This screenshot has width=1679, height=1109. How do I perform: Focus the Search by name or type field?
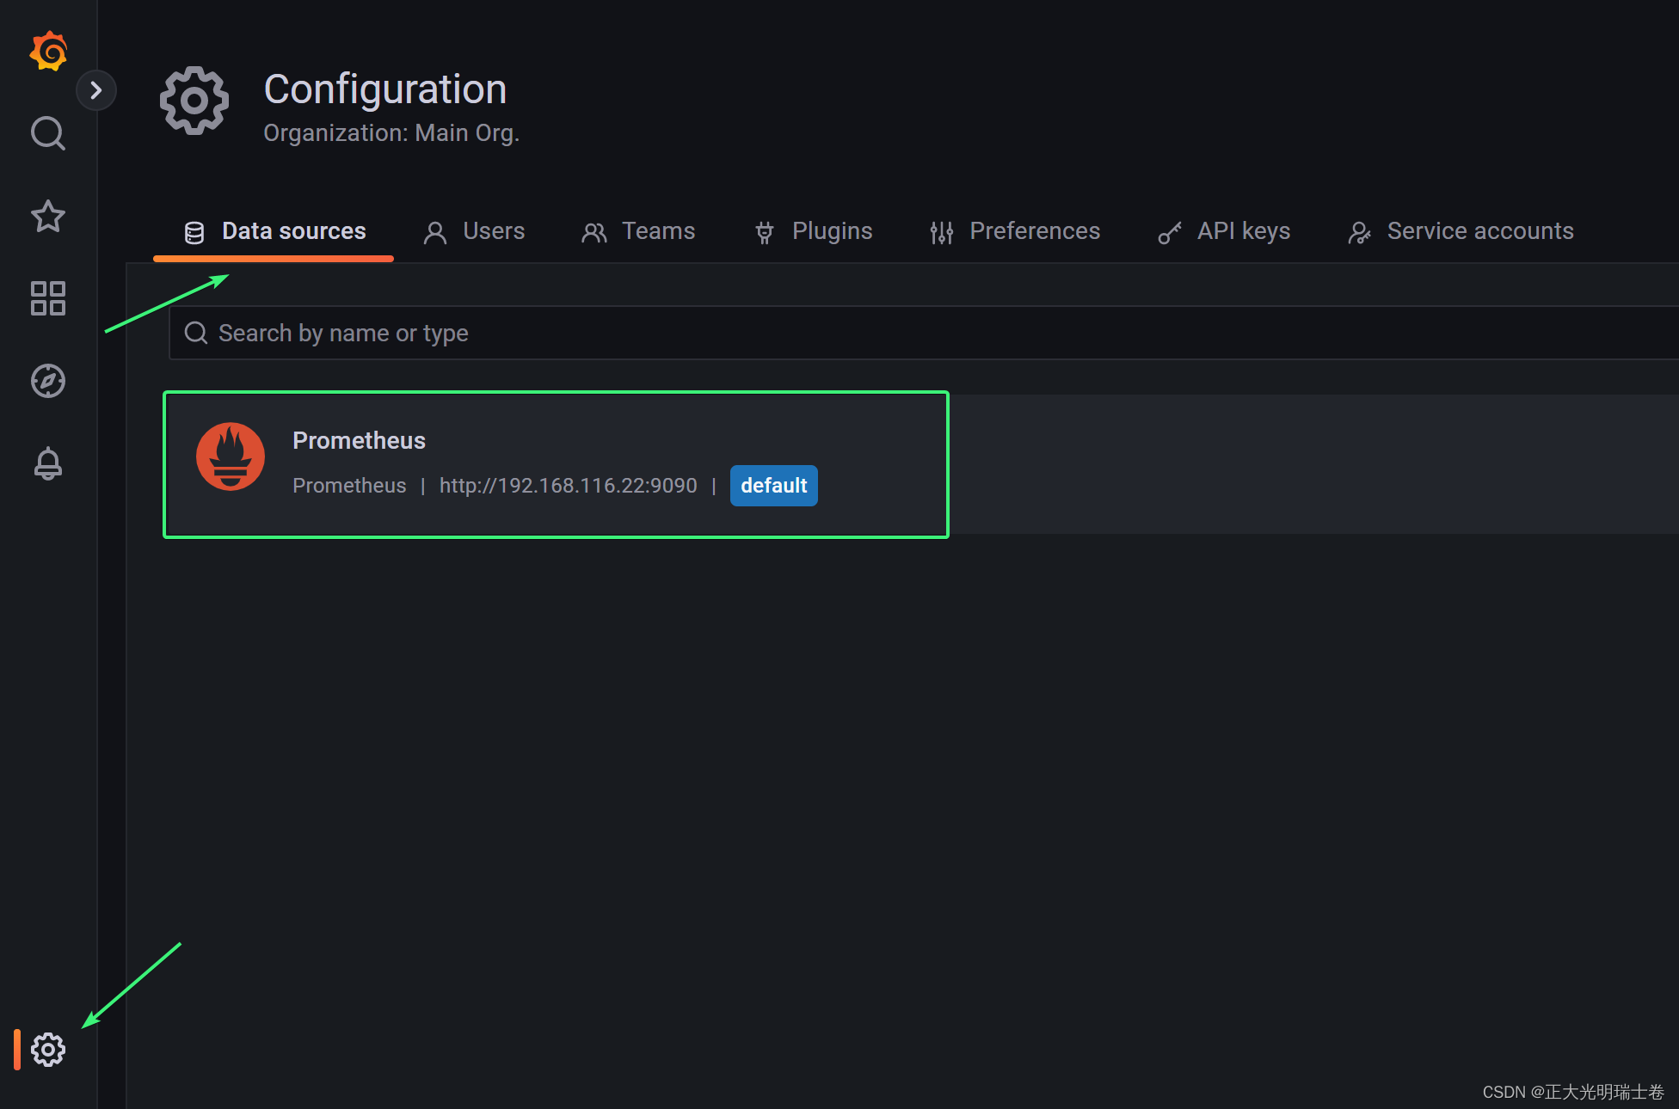(x=860, y=333)
